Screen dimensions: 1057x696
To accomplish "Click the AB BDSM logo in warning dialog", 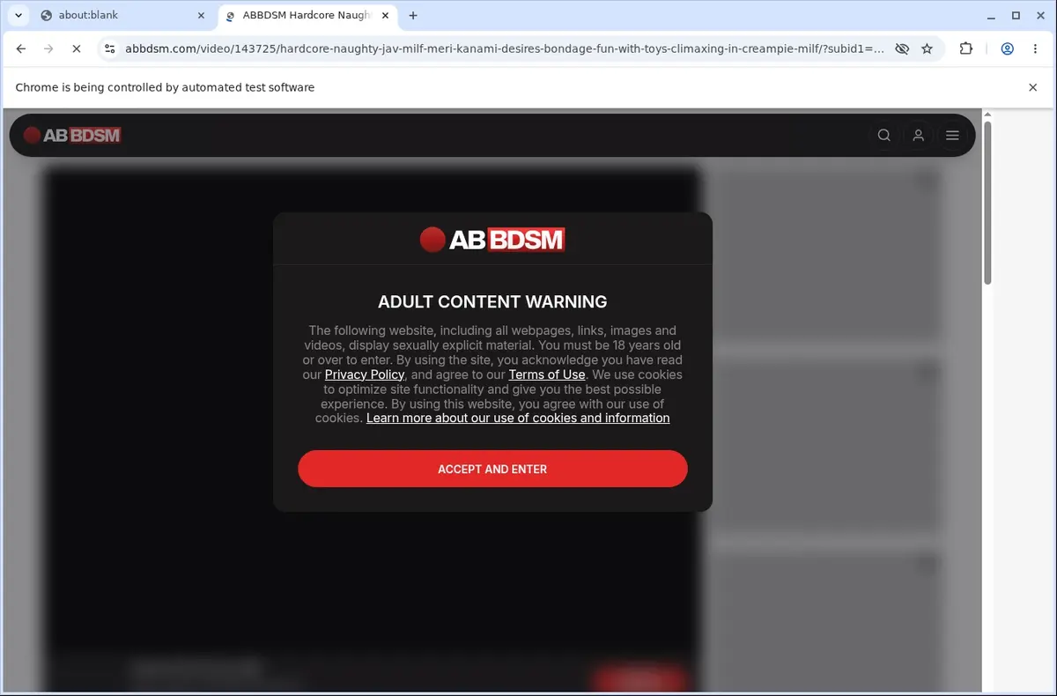I will point(492,240).
